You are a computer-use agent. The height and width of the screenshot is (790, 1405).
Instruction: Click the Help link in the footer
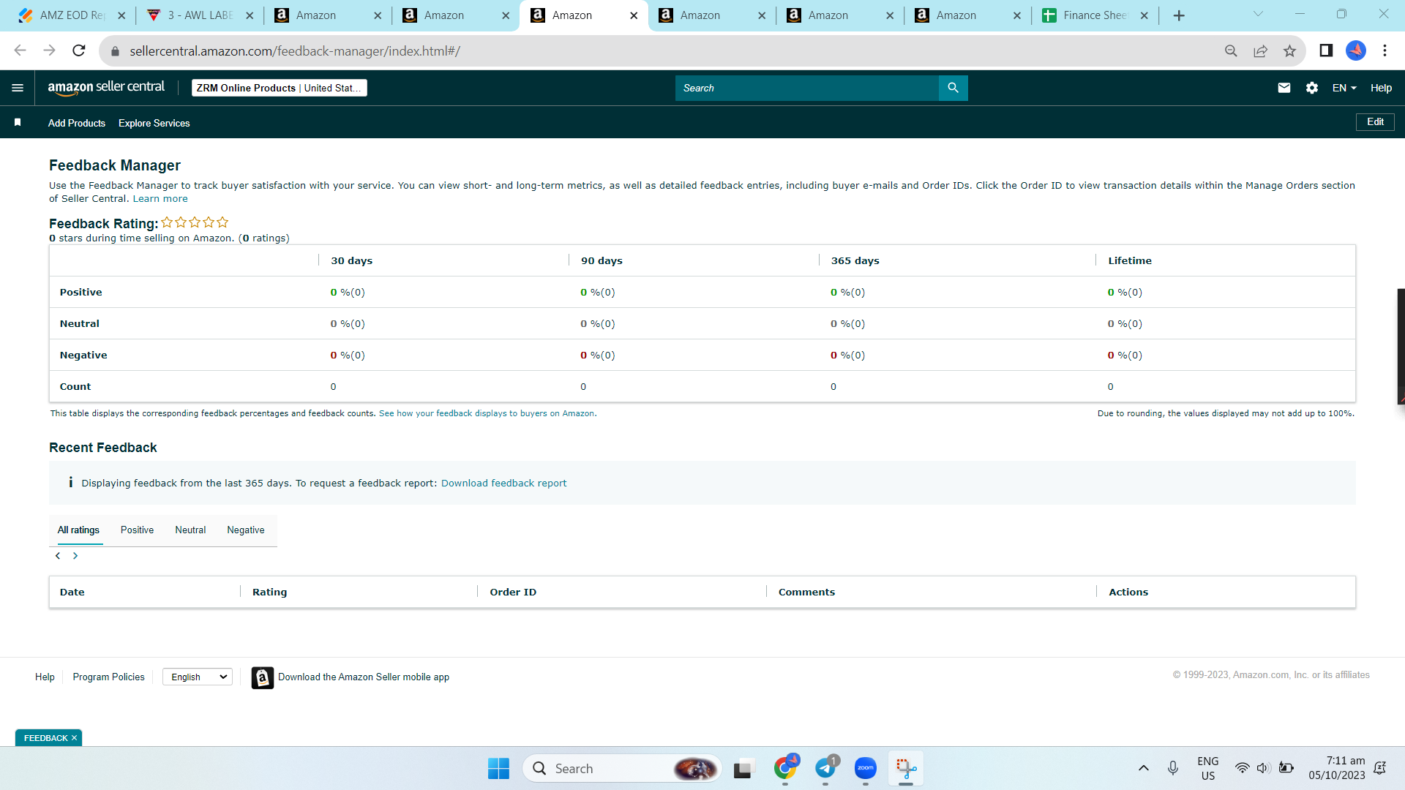[x=45, y=677]
